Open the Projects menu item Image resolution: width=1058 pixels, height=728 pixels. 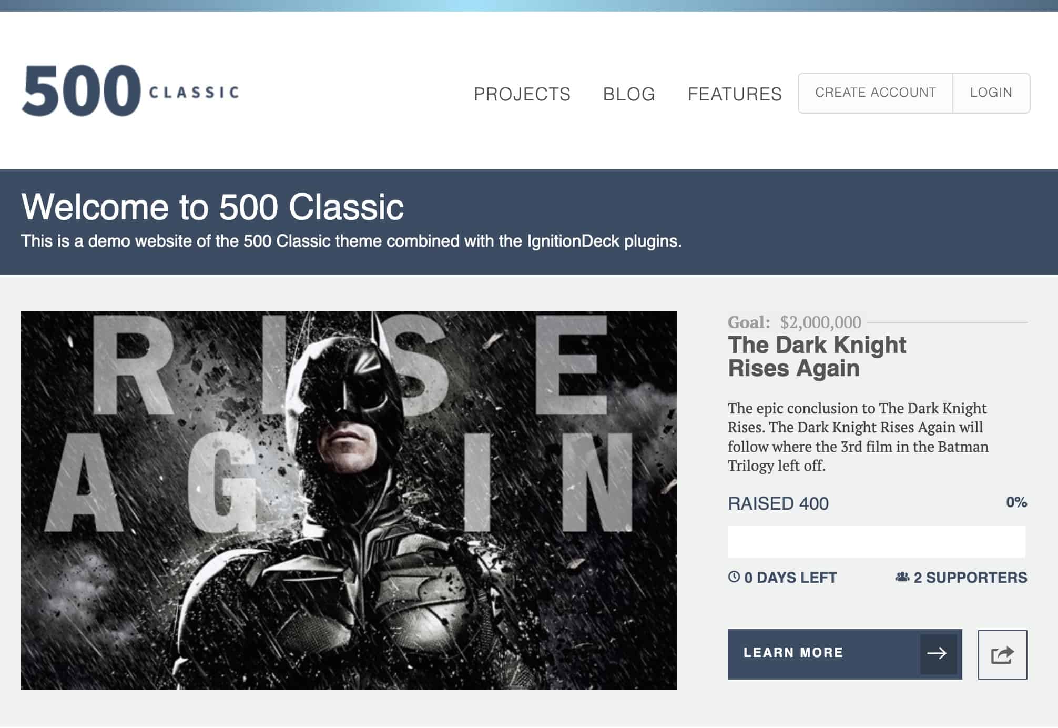522,94
